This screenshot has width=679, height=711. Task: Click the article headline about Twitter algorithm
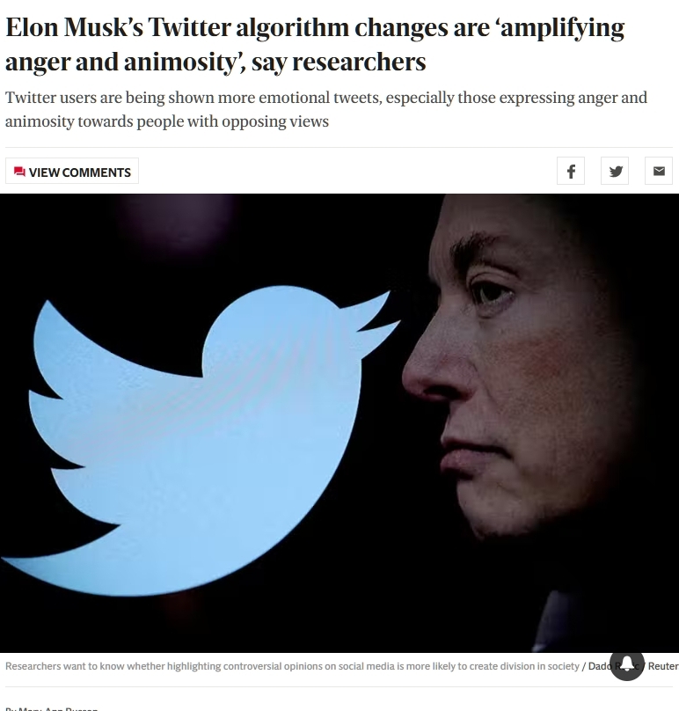coord(315,44)
